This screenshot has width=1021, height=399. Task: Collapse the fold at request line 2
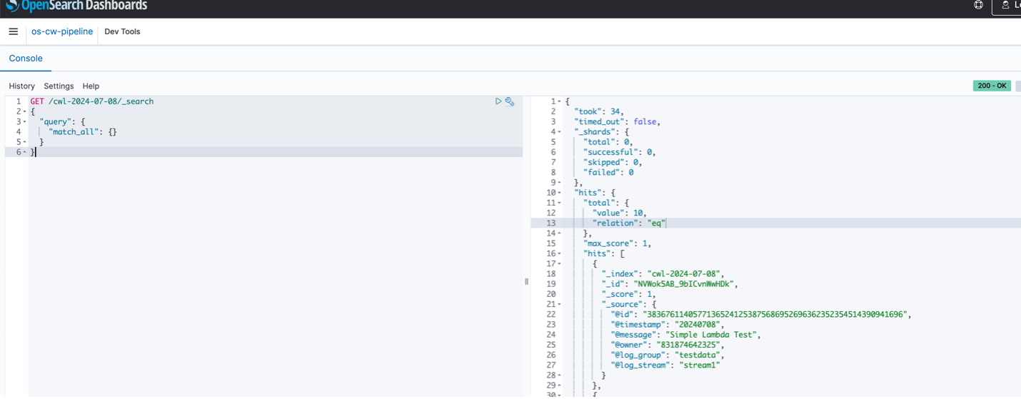25,112
